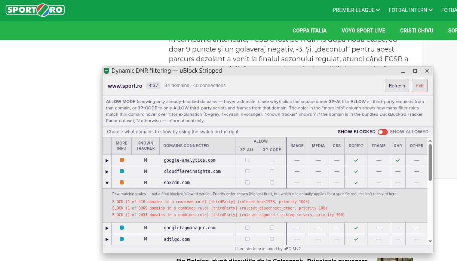Click the ruleset_disconnect_other BLOCK rule line
The height and width of the screenshot is (261, 457).
tap(220, 208)
